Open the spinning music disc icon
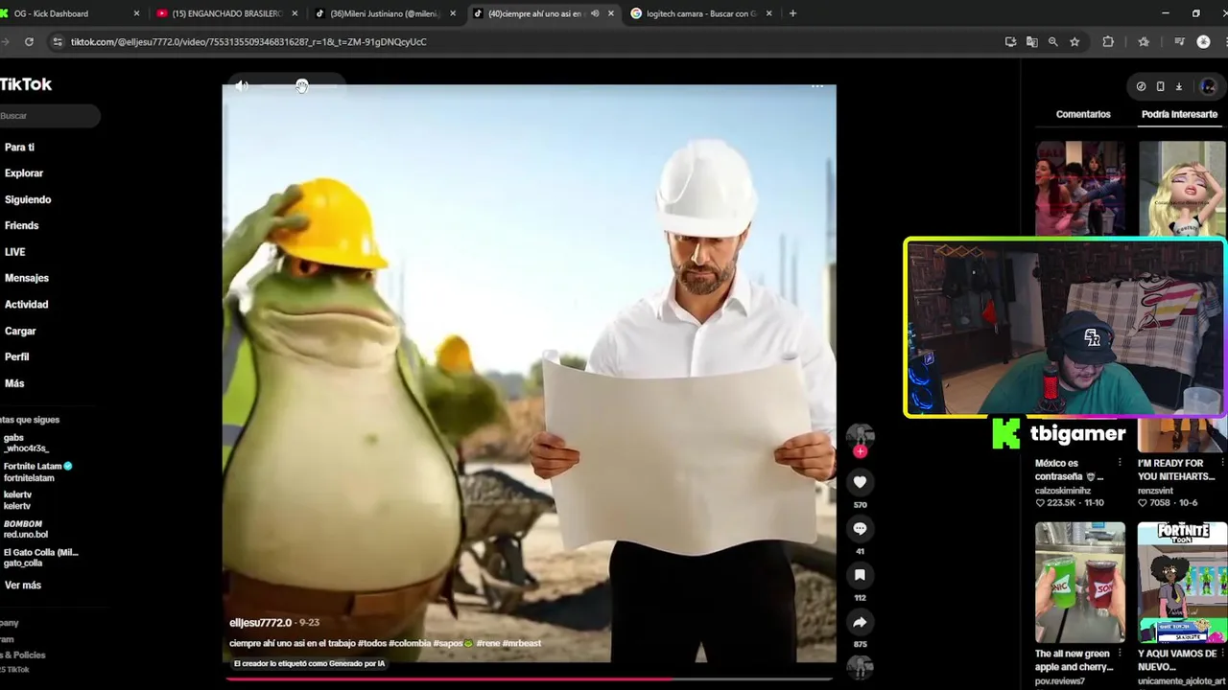Image resolution: width=1228 pixels, height=690 pixels. pyautogui.click(x=860, y=667)
